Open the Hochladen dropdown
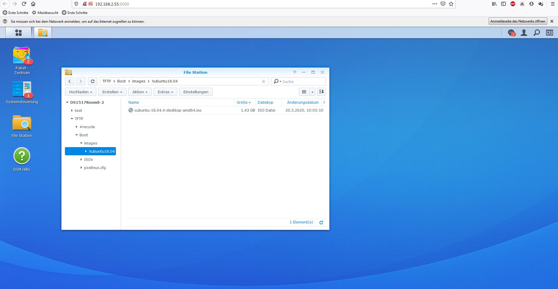 (x=80, y=92)
